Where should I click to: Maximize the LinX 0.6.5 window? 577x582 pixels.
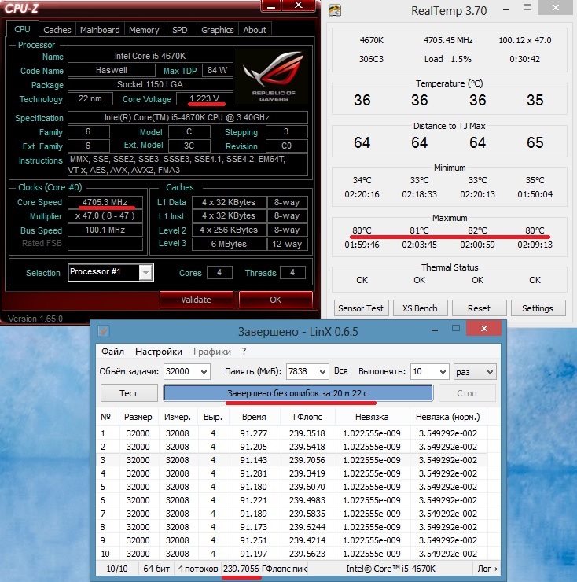pos(456,328)
